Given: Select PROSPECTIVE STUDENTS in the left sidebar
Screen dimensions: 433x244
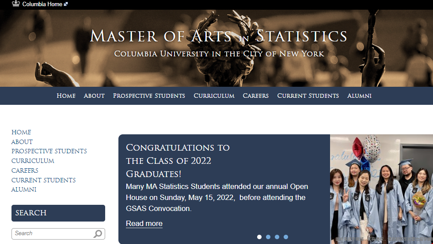Looking at the screenshot, I should point(49,151).
